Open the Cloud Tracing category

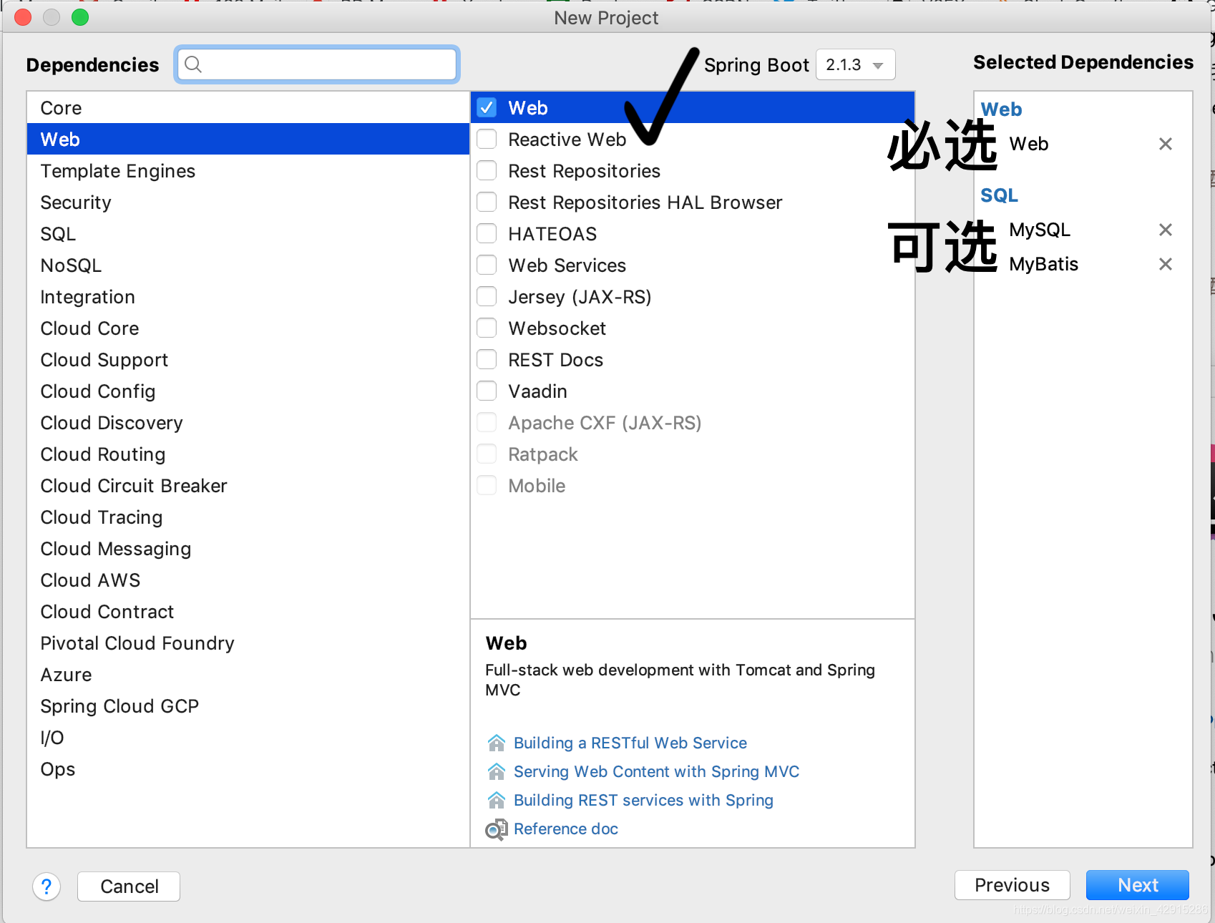(248, 517)
